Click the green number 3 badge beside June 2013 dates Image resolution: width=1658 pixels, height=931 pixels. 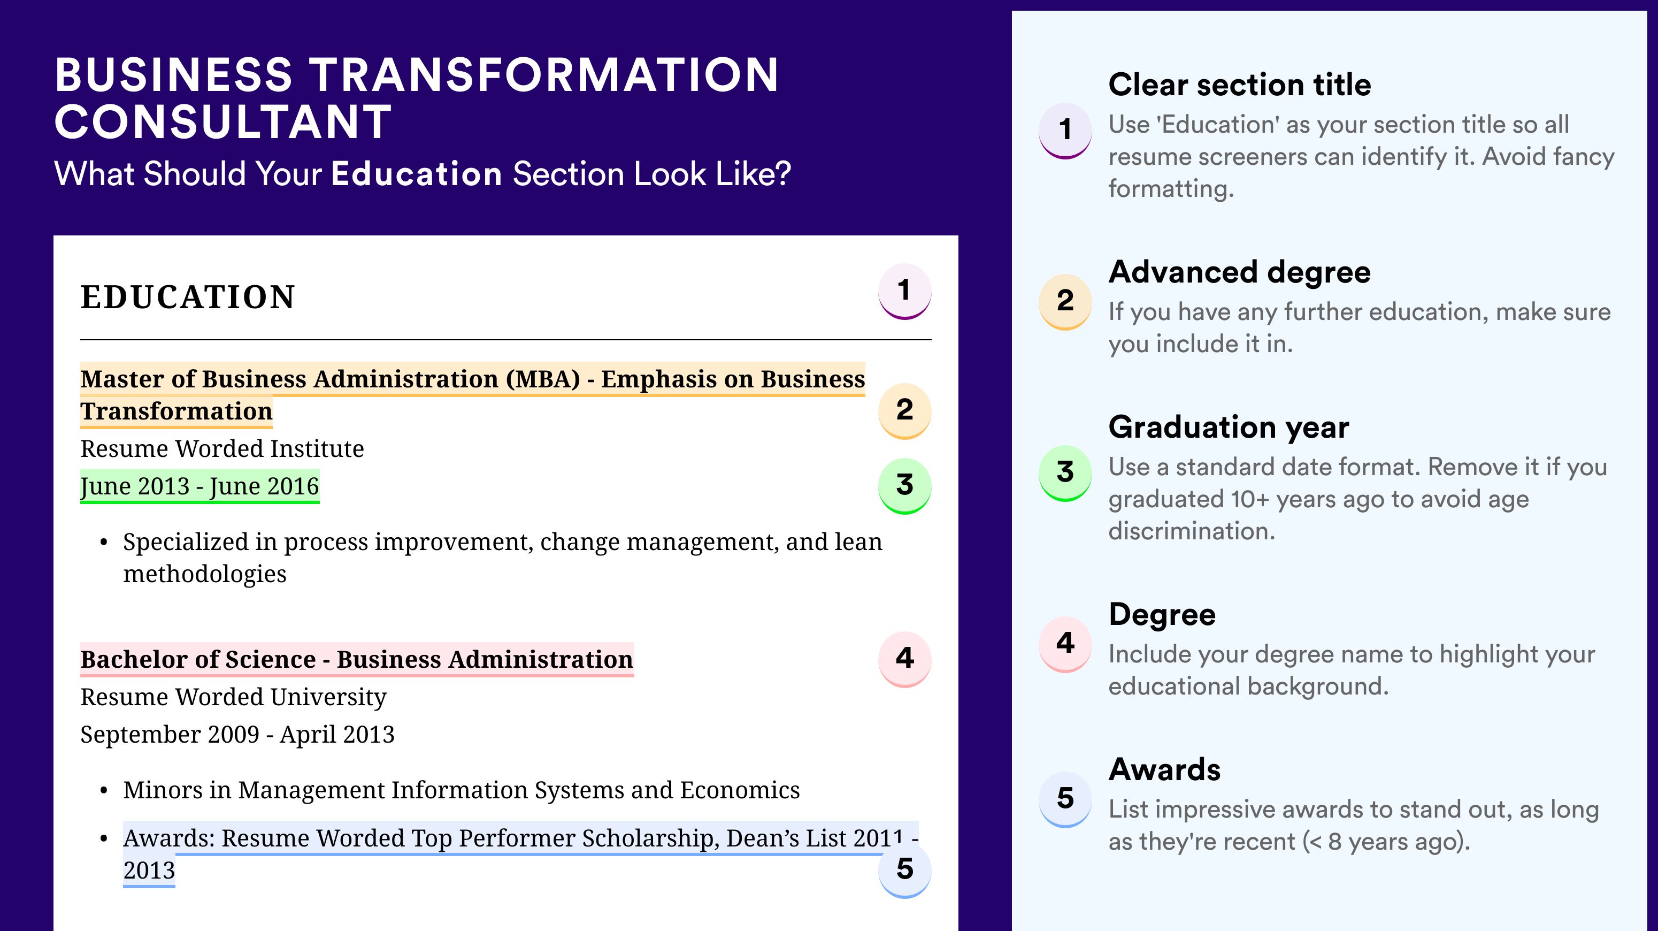pyautogui.click(x=904, y=485)
